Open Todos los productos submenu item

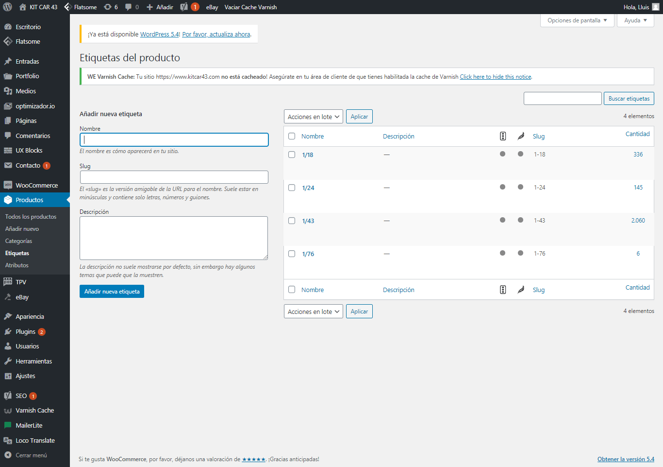31,217
